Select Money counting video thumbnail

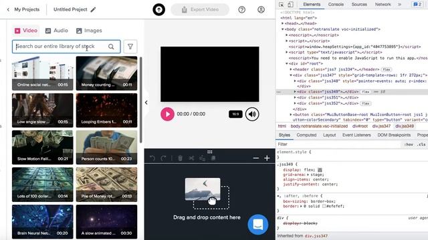point(107,73)
